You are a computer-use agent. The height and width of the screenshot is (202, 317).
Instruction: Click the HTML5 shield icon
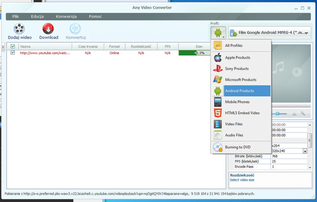218,113
